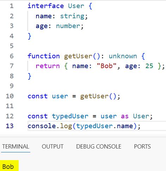The width and height of the screenshot is (166, 171).
Task: Switch to the TERMINAL tab
Action: click(x=15, y=146)
